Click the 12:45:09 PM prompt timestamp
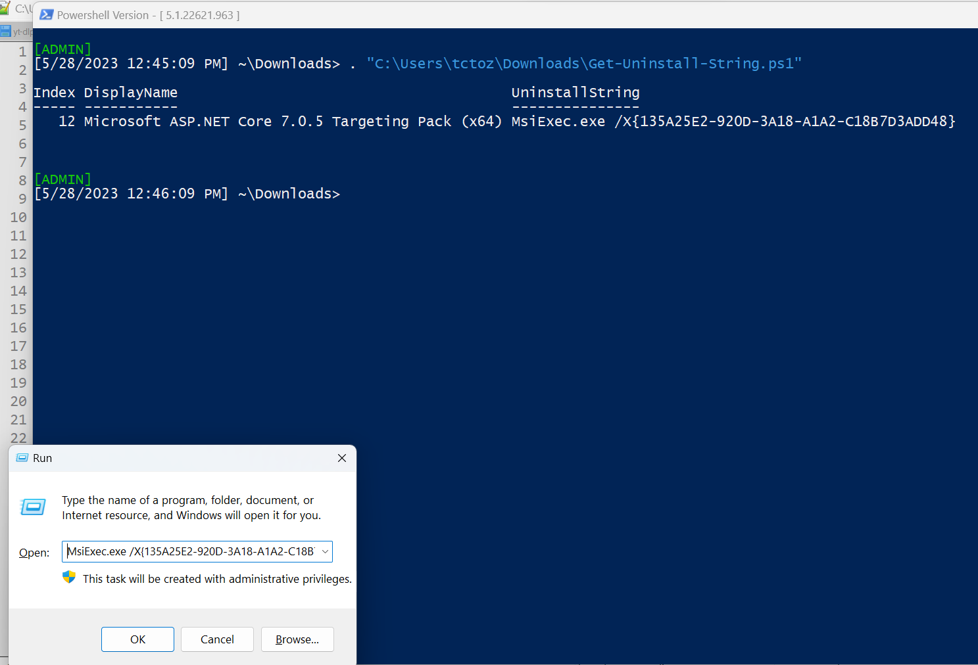The height and width of the screenshot is (665, 978). [x=131, y=64]
